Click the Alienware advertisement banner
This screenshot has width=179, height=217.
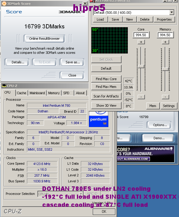(x=145, y=154)
